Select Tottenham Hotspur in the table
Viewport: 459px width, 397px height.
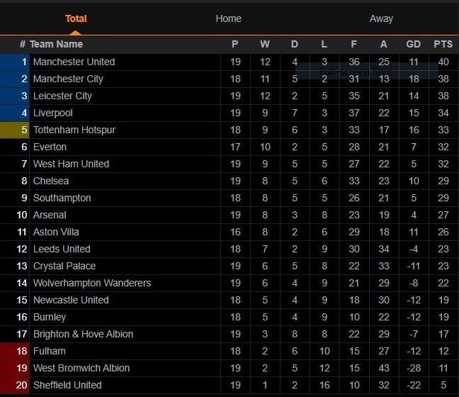[74, 130]
